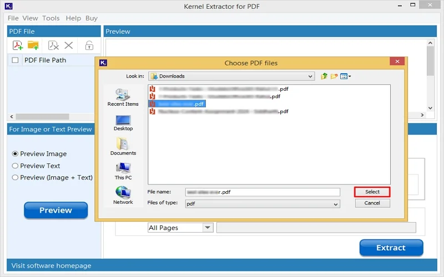The width and height of the screenshot is (444, 277).
Task: Click the Extract button
Action: pos(391,248)
